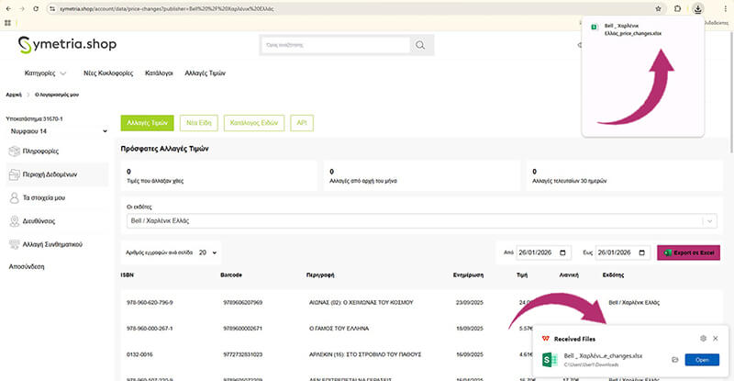Switch to the Κατάλογος Ειδών tab

point(254,122)
